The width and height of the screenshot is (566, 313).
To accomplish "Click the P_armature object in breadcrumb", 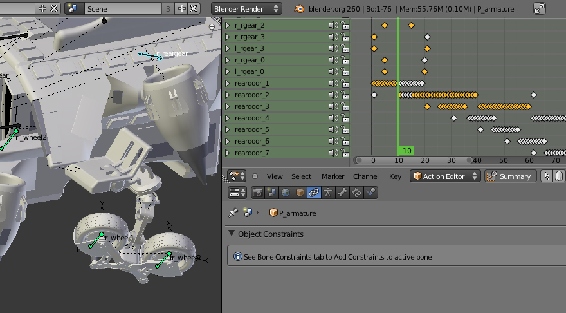I will tap(293, 213).
